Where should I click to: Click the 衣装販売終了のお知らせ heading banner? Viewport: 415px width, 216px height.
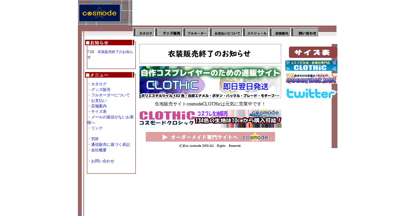point(210,54)
